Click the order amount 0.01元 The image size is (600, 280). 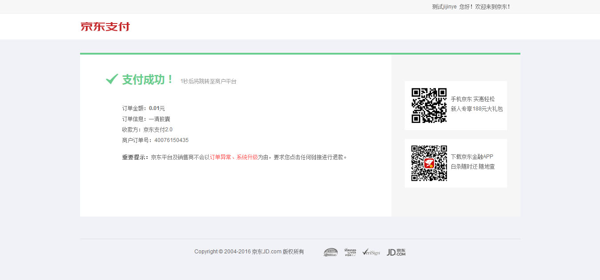click(x=157, y=108)
